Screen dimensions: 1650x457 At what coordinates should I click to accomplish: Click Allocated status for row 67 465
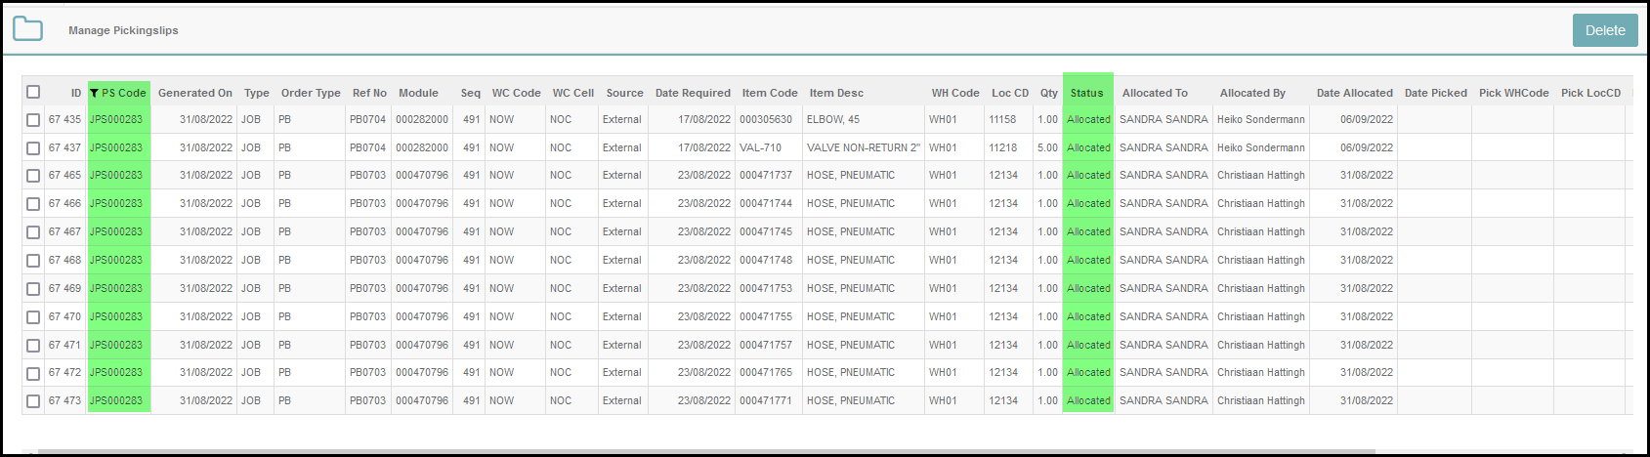click(x=1088, y=176)
